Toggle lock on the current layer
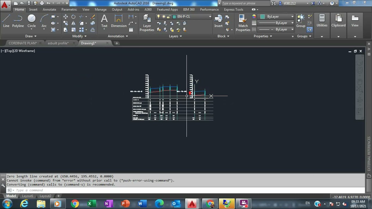The height and width of the screenshot is (209, 372). pos(168,17)
